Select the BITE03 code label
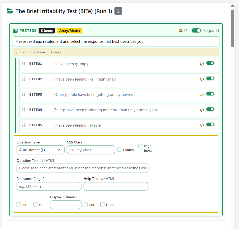Viewport: 239px width, 229px height. (36, 94)
